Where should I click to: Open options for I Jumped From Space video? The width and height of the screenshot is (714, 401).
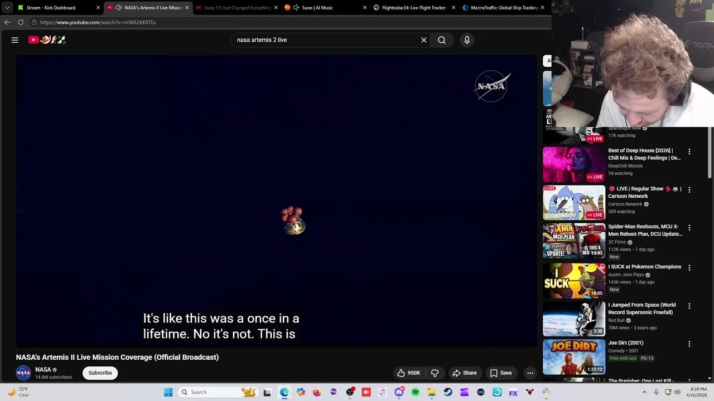click(689, 306)
